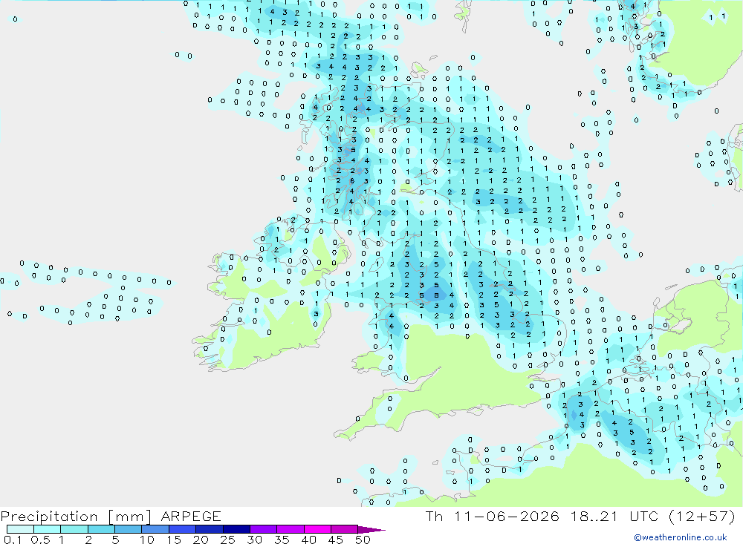
Task: Click the legend scale label '25'
Action: 228,540
